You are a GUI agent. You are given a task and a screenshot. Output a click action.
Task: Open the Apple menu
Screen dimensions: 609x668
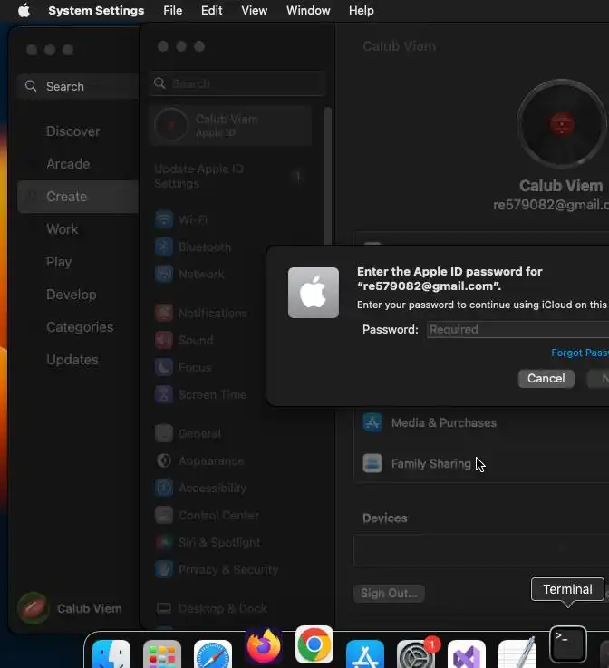point(24,10)
